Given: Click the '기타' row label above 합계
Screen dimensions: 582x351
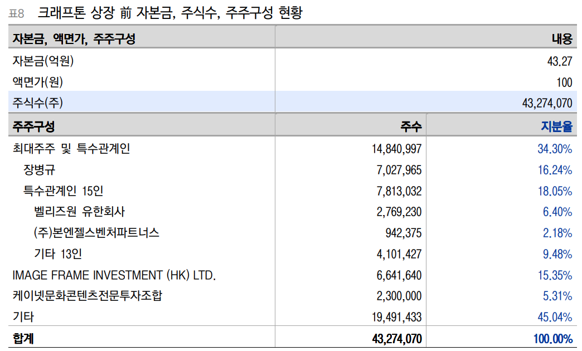Looking at the screenshot, I should [23, 317].
